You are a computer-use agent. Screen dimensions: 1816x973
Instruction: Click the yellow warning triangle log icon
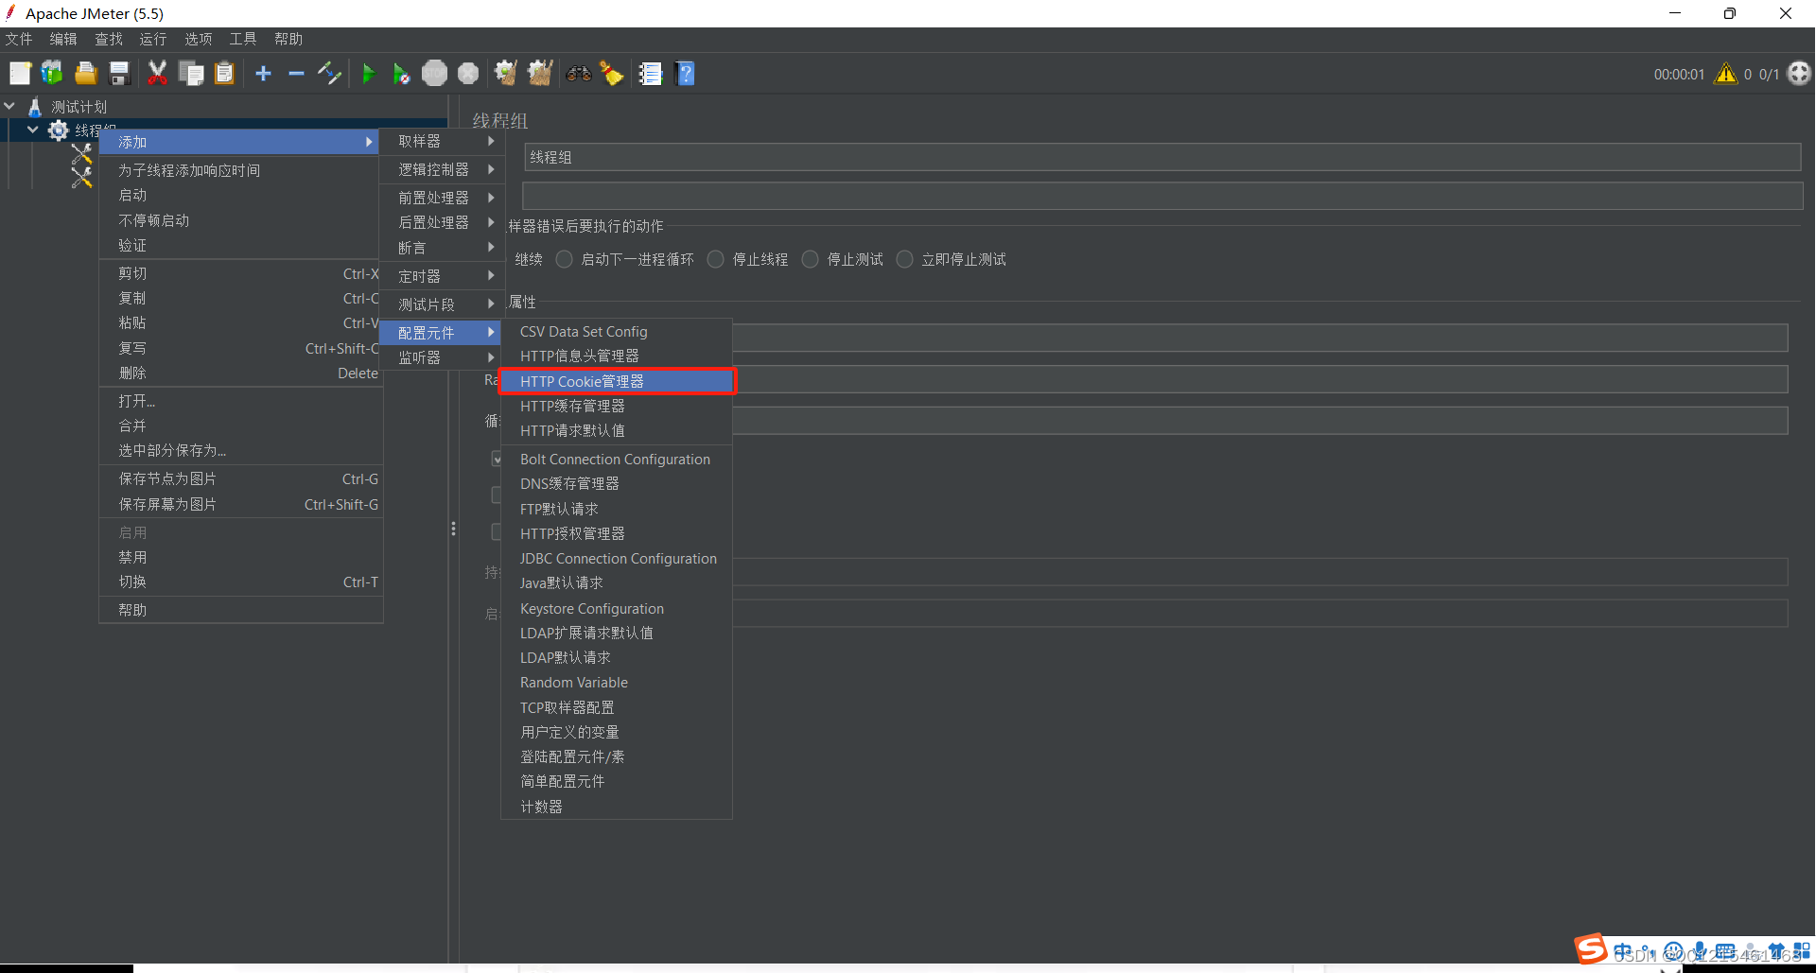pyautogui.click(x=1726, y=74)
